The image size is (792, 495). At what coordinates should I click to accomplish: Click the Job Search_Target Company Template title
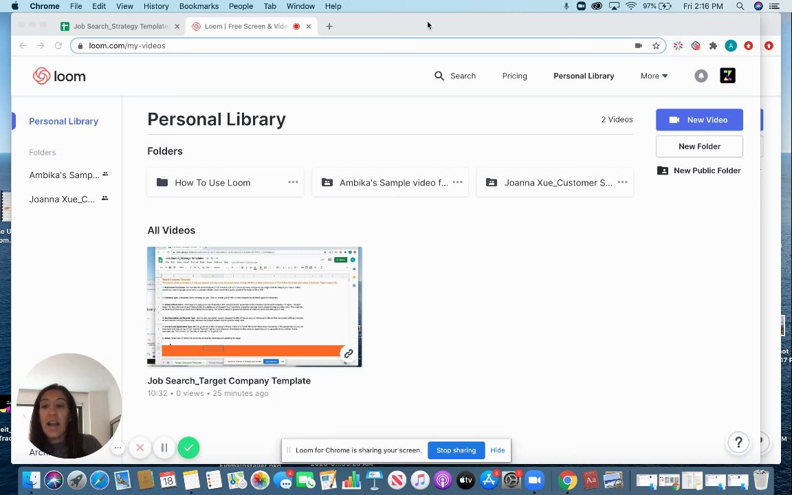coord(229,381)
